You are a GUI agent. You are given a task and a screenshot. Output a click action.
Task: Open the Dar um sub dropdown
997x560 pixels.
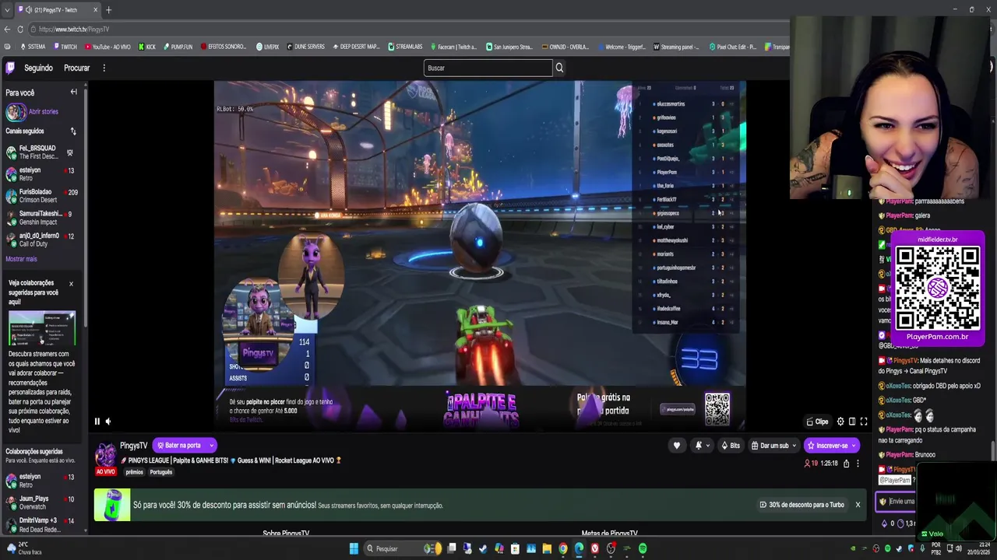[773, 446]
